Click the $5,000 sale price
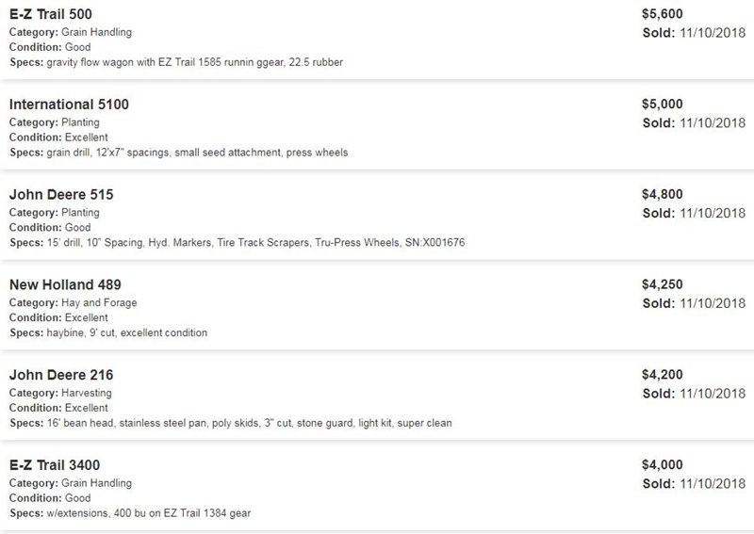 click(663, 105)
